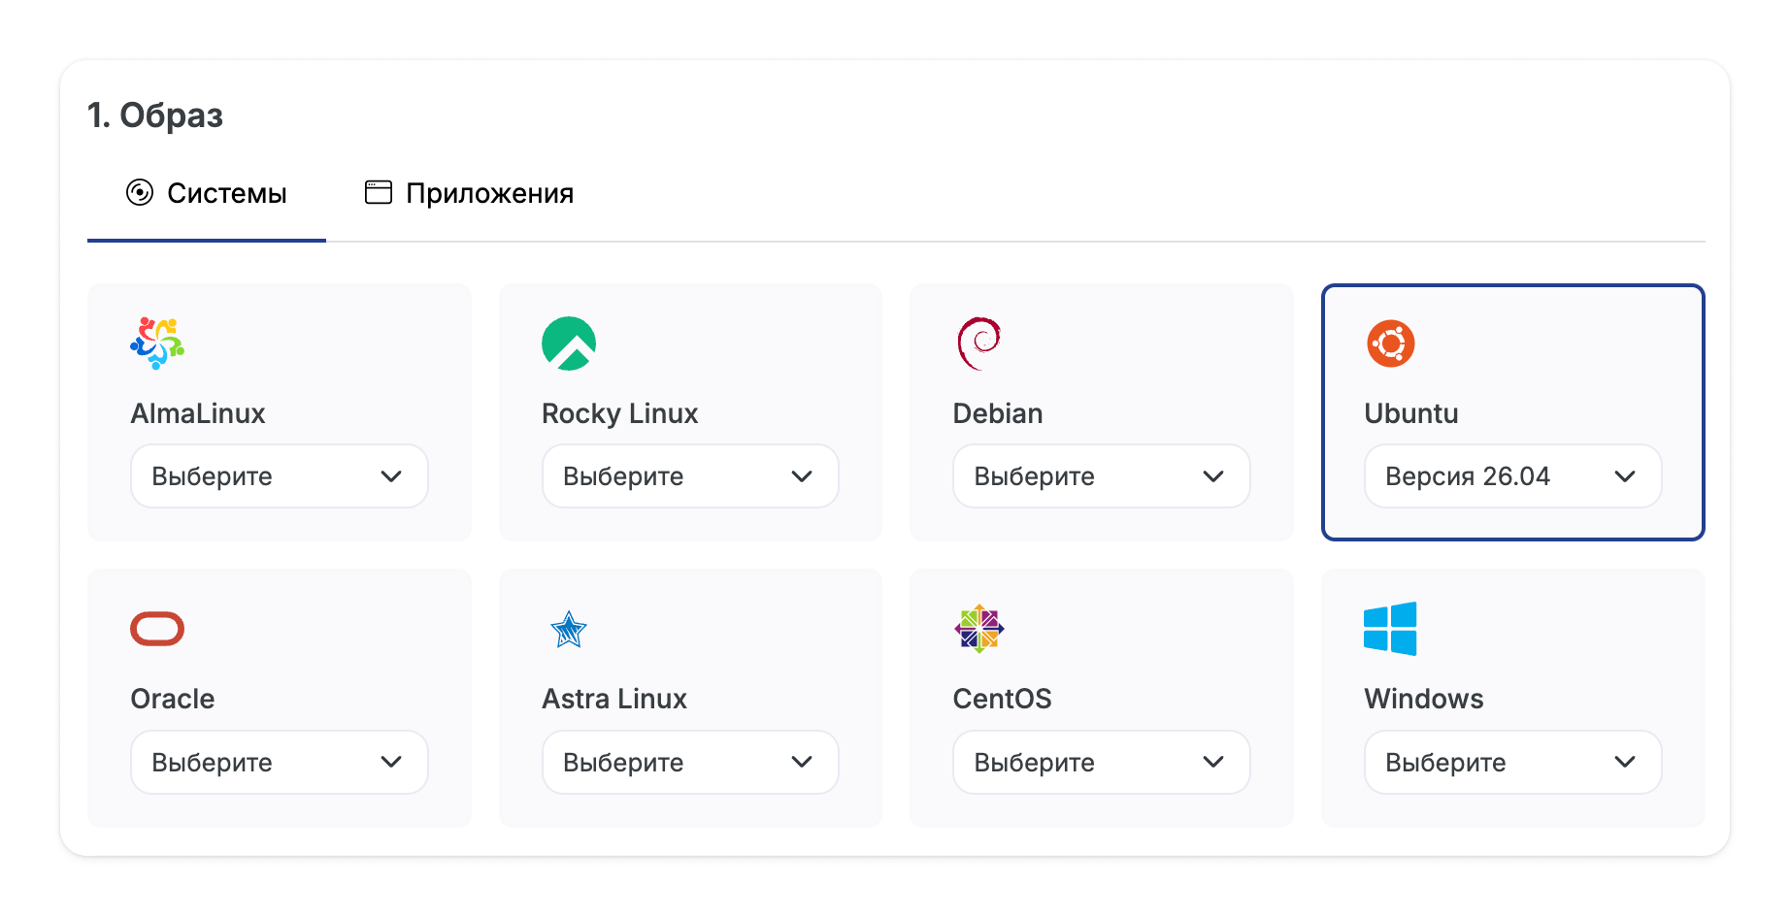Click the AlmaLinux logo icon
1790x916 pixels.
coord(157,343)
